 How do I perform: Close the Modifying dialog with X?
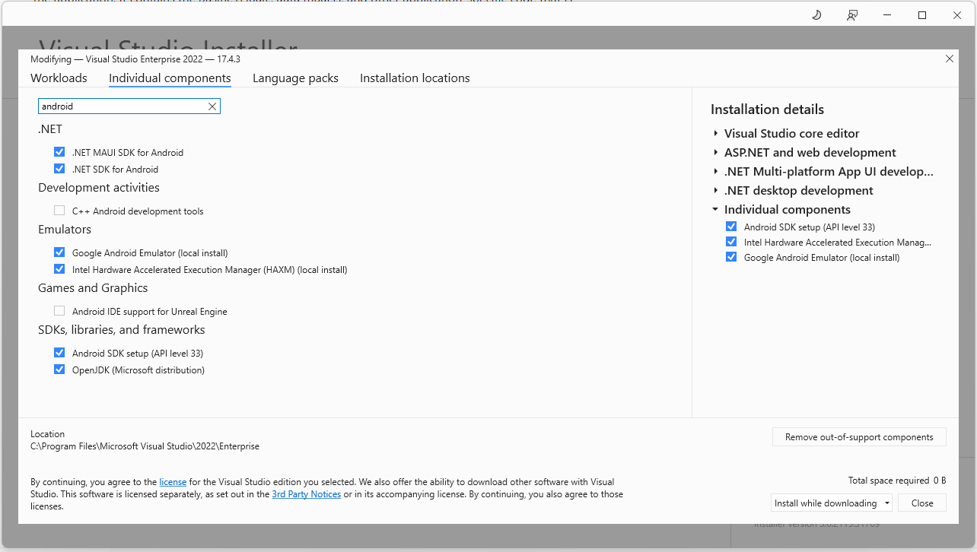point(949,59)
